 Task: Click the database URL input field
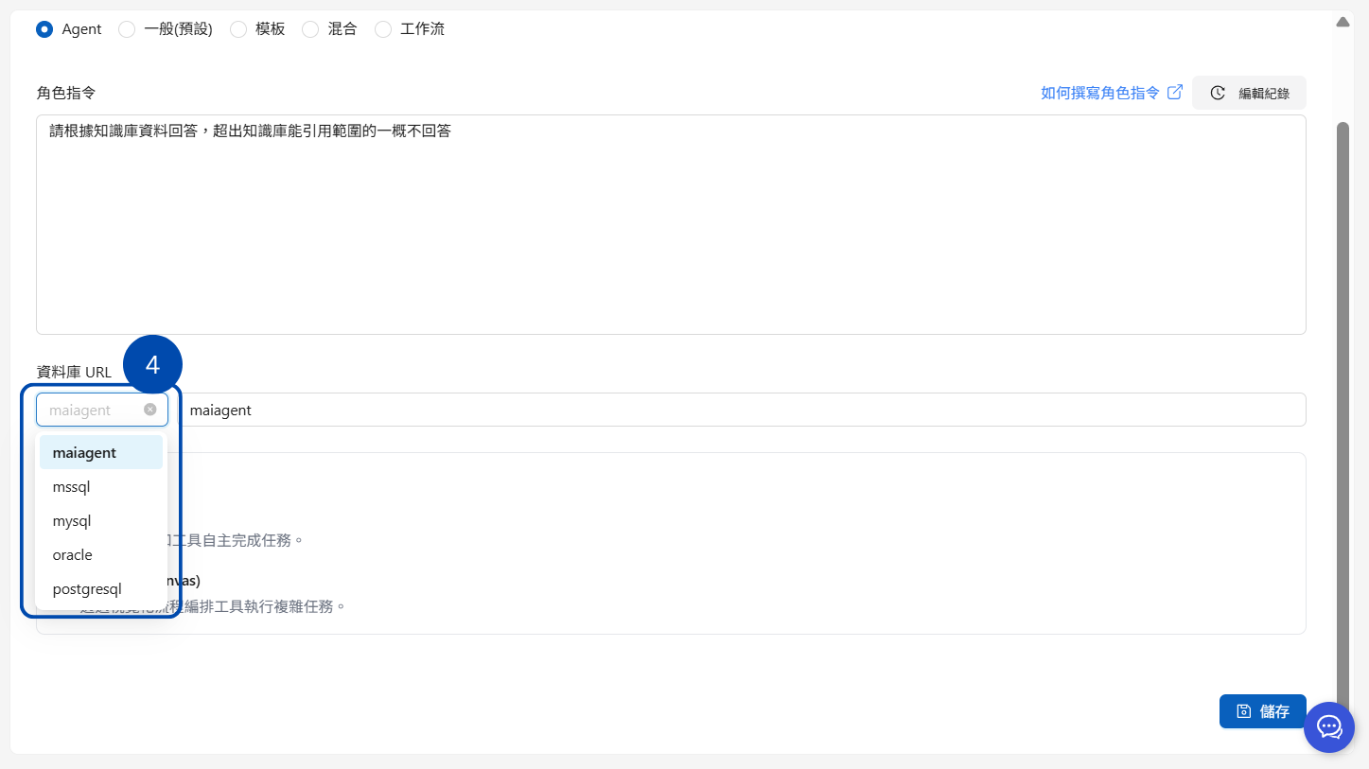(x=742, y=411)
